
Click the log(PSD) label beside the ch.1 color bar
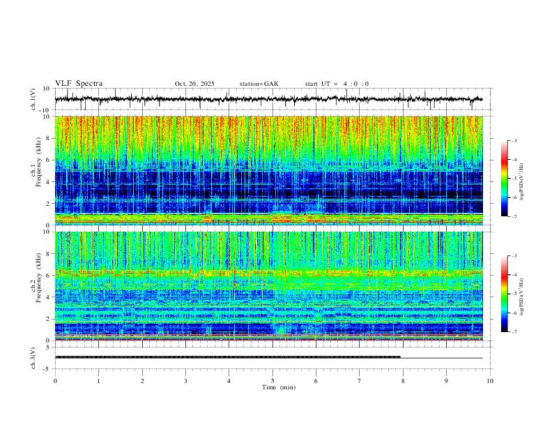[522, 182]
